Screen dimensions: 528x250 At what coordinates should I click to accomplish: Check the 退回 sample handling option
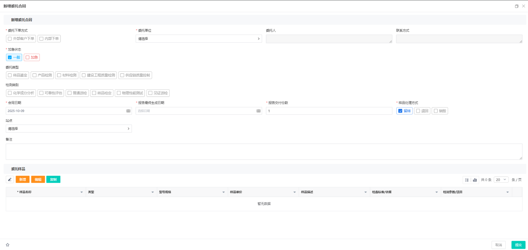(x=422, y=111)
